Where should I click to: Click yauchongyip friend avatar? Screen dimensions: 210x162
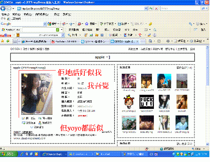click(x=182, y=123)
